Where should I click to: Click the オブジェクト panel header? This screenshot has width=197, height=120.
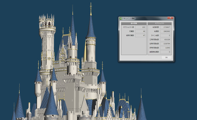(x=160, y=24)
